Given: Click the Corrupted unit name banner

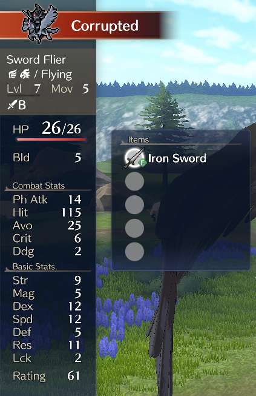Looking at the screenshot, I should pyautogui.click(x=105, y=25).
